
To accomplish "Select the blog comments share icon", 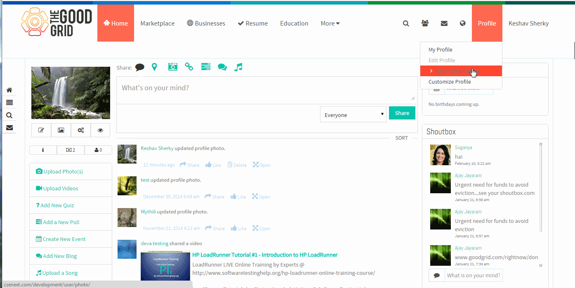I will click(222, 67).
